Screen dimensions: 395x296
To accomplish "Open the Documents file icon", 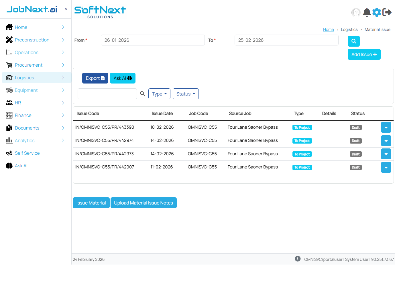I will click(x=9, y=128).
